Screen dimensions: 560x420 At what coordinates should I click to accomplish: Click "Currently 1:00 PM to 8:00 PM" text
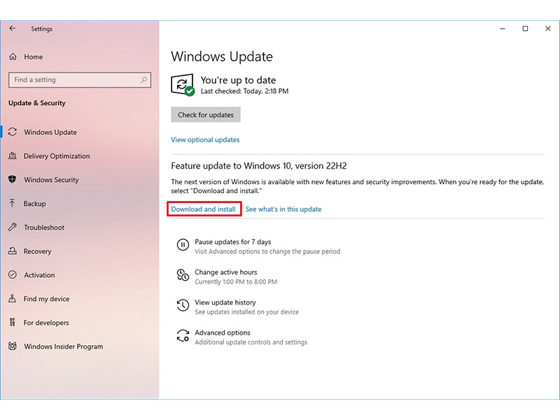(236, 282)
